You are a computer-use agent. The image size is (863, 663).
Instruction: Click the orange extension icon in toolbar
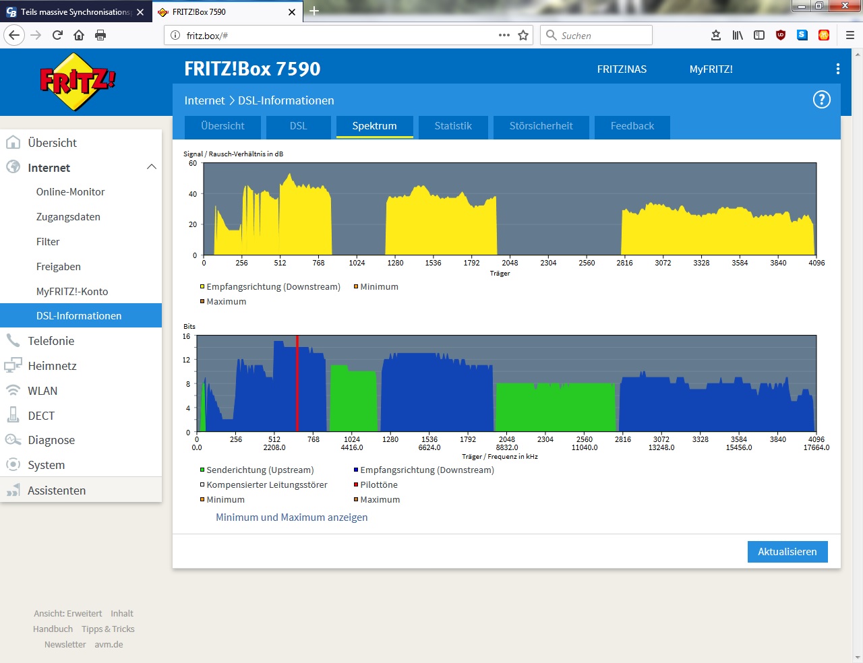coord(824,35)
